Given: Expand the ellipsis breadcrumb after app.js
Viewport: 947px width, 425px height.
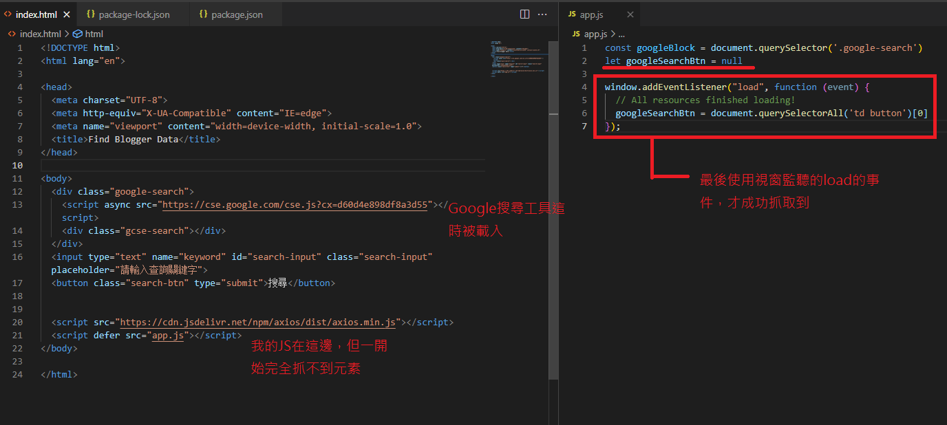Looking at the screenshot, I should pos(621,34).
